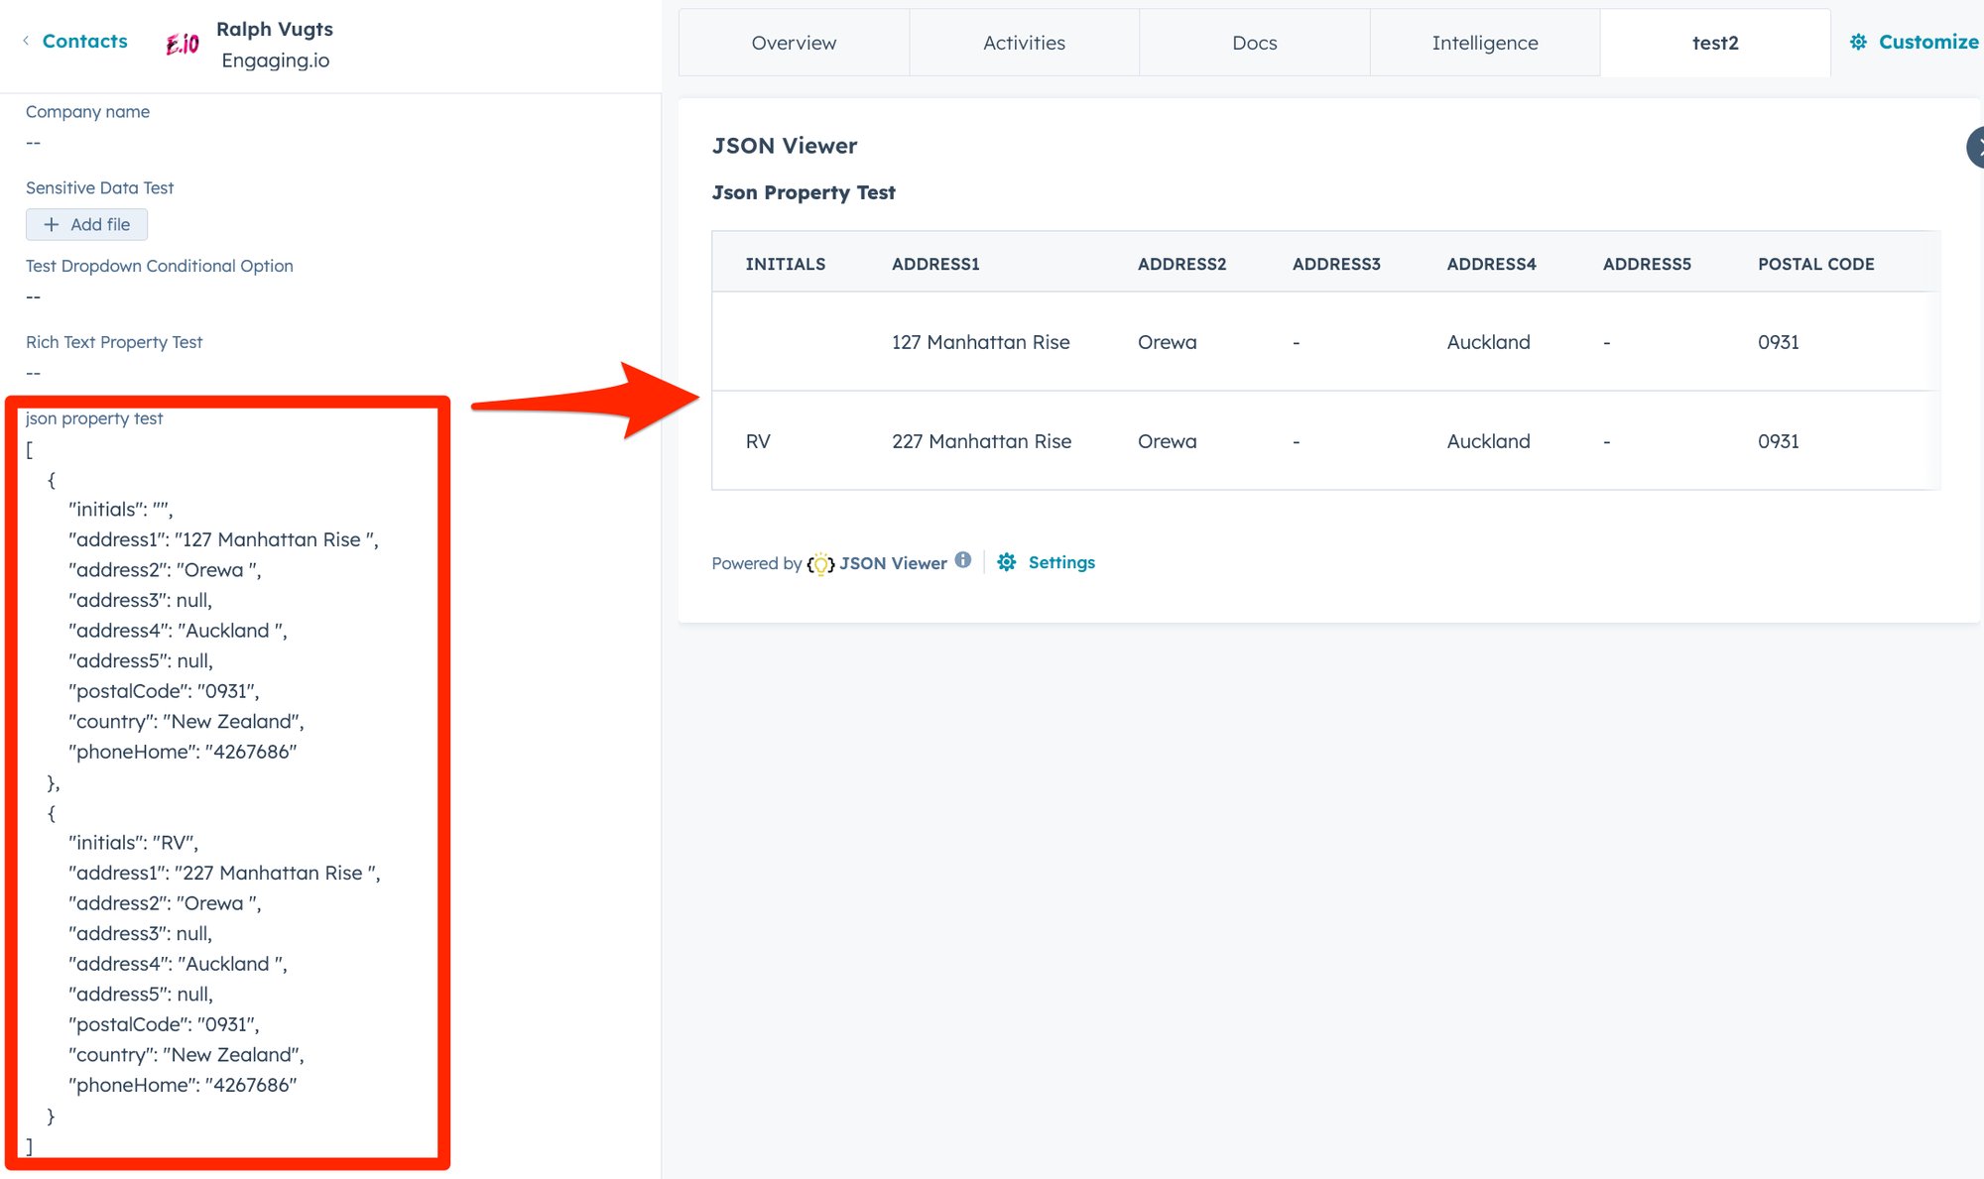The width and height of the screenshot is (1984, 1179).
Task: Click the Add file button
Action: pos(87,224)
